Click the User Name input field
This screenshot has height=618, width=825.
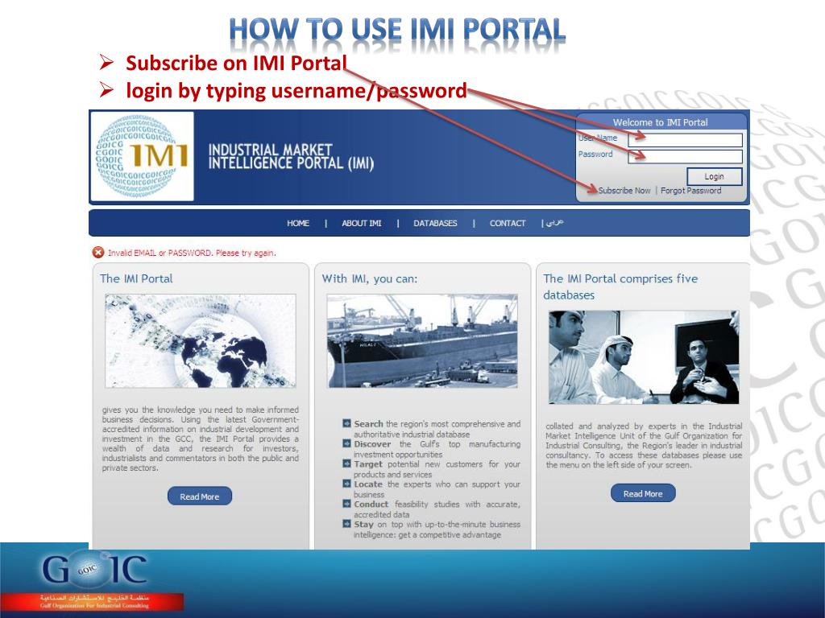coord(685,140)
